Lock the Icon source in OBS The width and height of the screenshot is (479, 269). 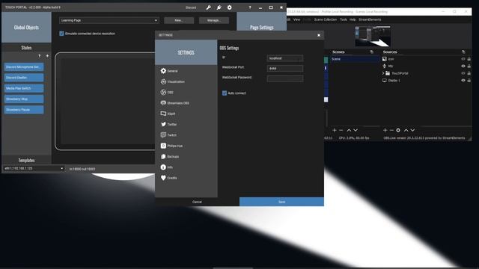pos(469,59)
